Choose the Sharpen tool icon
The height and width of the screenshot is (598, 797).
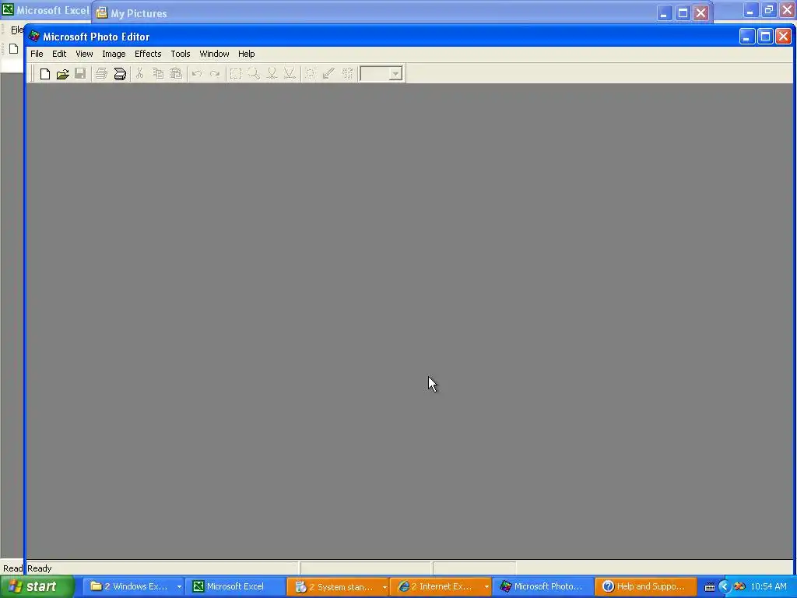click(290, 74)
